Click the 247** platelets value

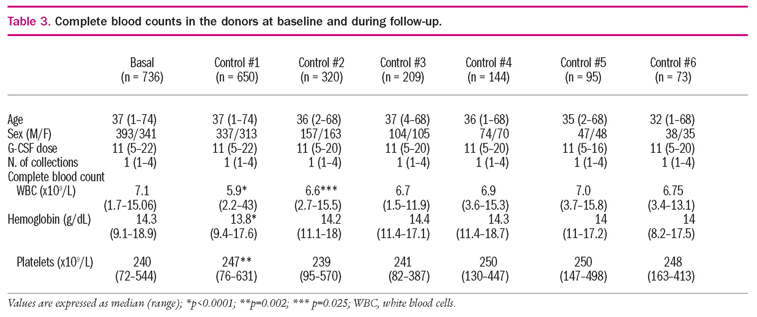237,262
